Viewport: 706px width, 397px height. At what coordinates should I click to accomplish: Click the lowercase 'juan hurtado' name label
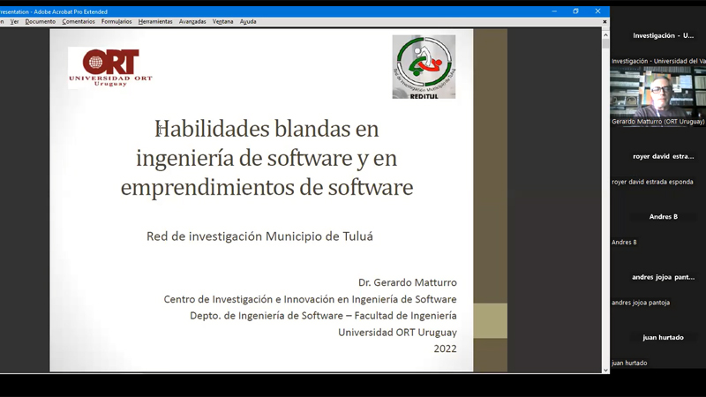click(629, 363)
